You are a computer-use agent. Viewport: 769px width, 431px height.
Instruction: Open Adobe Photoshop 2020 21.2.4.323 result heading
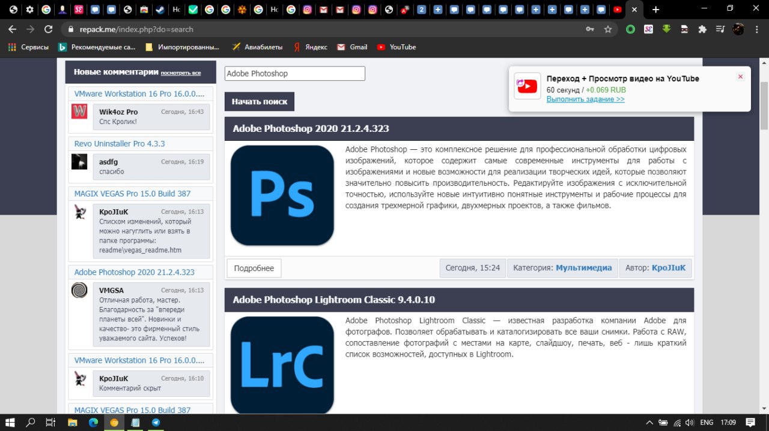pos(311,129)
